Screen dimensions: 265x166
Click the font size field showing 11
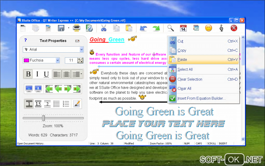(x=71, y=60)
